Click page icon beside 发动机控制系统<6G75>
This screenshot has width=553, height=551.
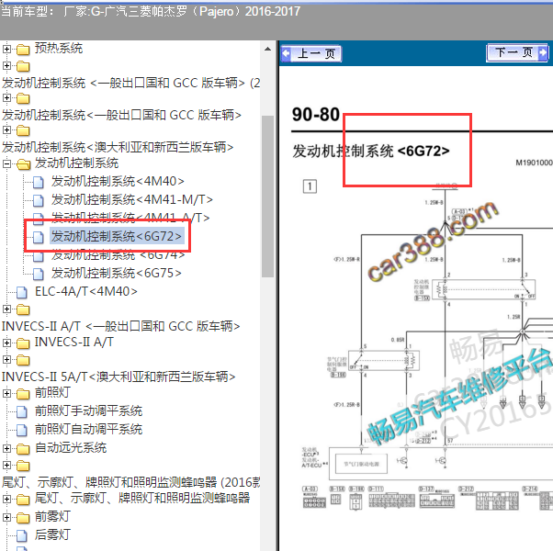click(38, 274)
